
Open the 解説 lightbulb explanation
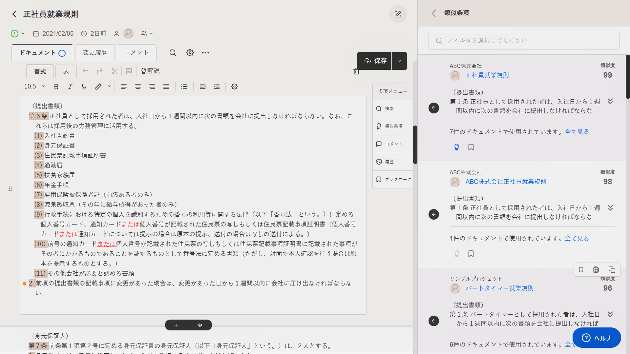pyautogui.click(x=150, y=71)
